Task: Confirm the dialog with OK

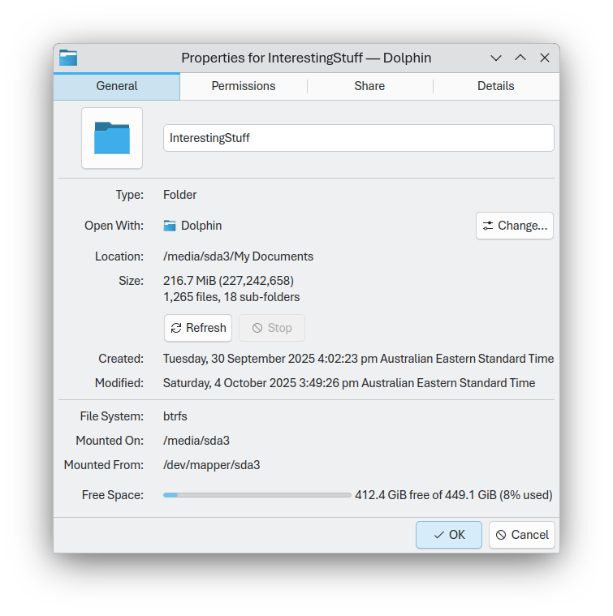Action: [x=449, y=535]
